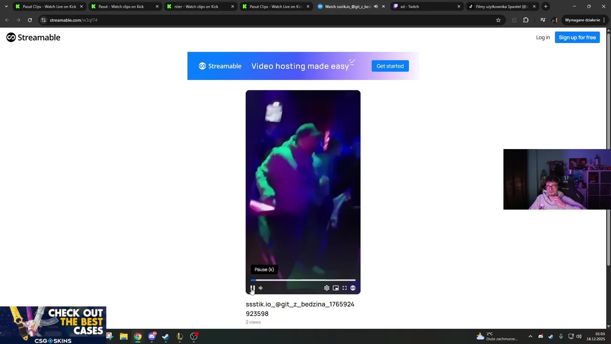Enter fullscreen mode in the video player

[x=345, y=288]
